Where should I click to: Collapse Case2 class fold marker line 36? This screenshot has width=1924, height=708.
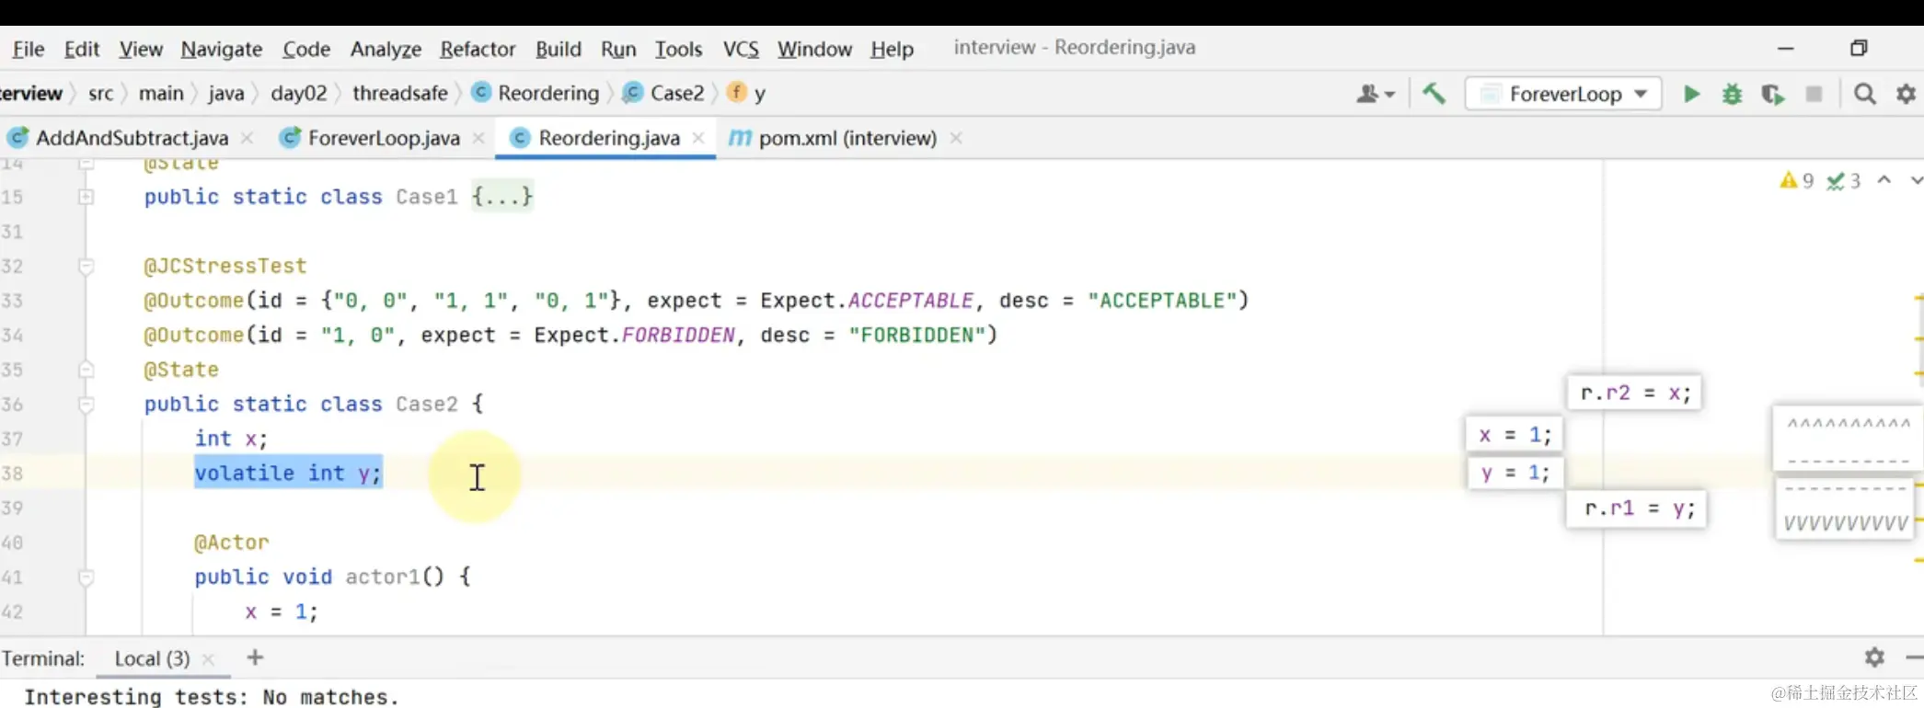(86, 405)
